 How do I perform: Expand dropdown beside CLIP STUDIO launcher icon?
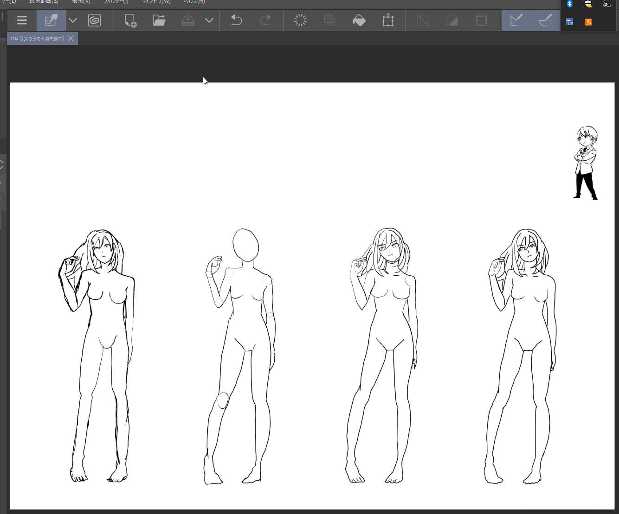[73, 20]
